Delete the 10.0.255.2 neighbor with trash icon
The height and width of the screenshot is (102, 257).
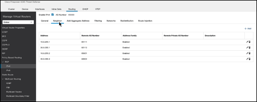249,53
